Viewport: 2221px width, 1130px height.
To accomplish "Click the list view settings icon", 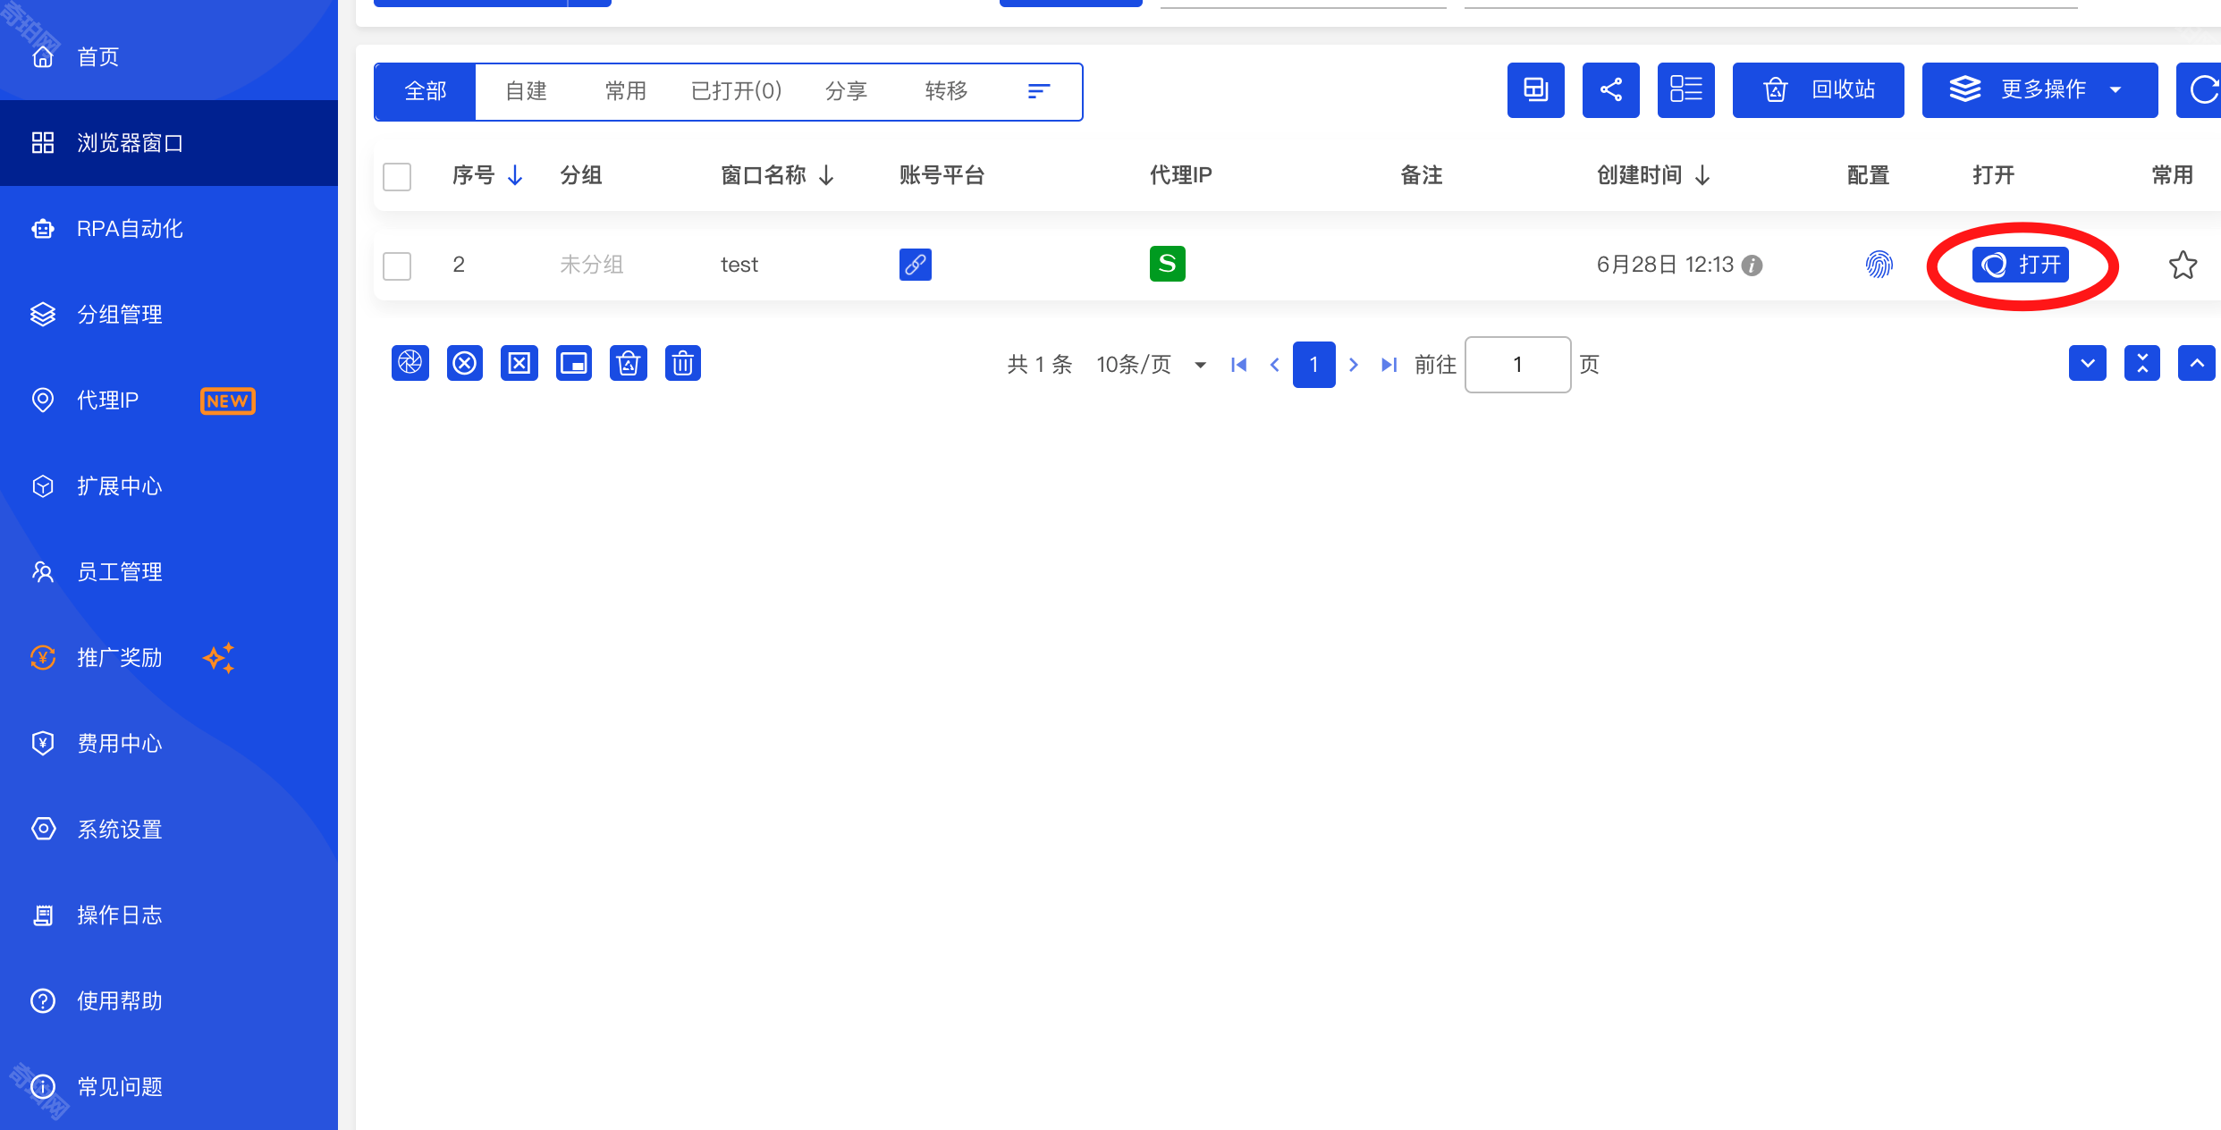I will point(1686,90).
